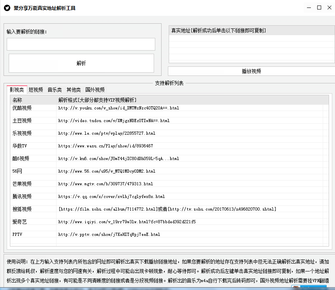Close the 聚分享万能真实地址解析工具 window
This screenshot has height=290, width=335.
click(329, 8)
